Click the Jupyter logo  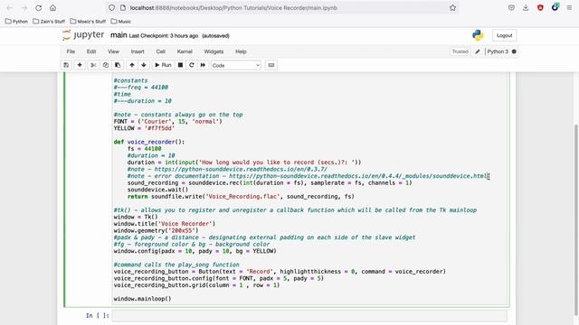point(83,35)
